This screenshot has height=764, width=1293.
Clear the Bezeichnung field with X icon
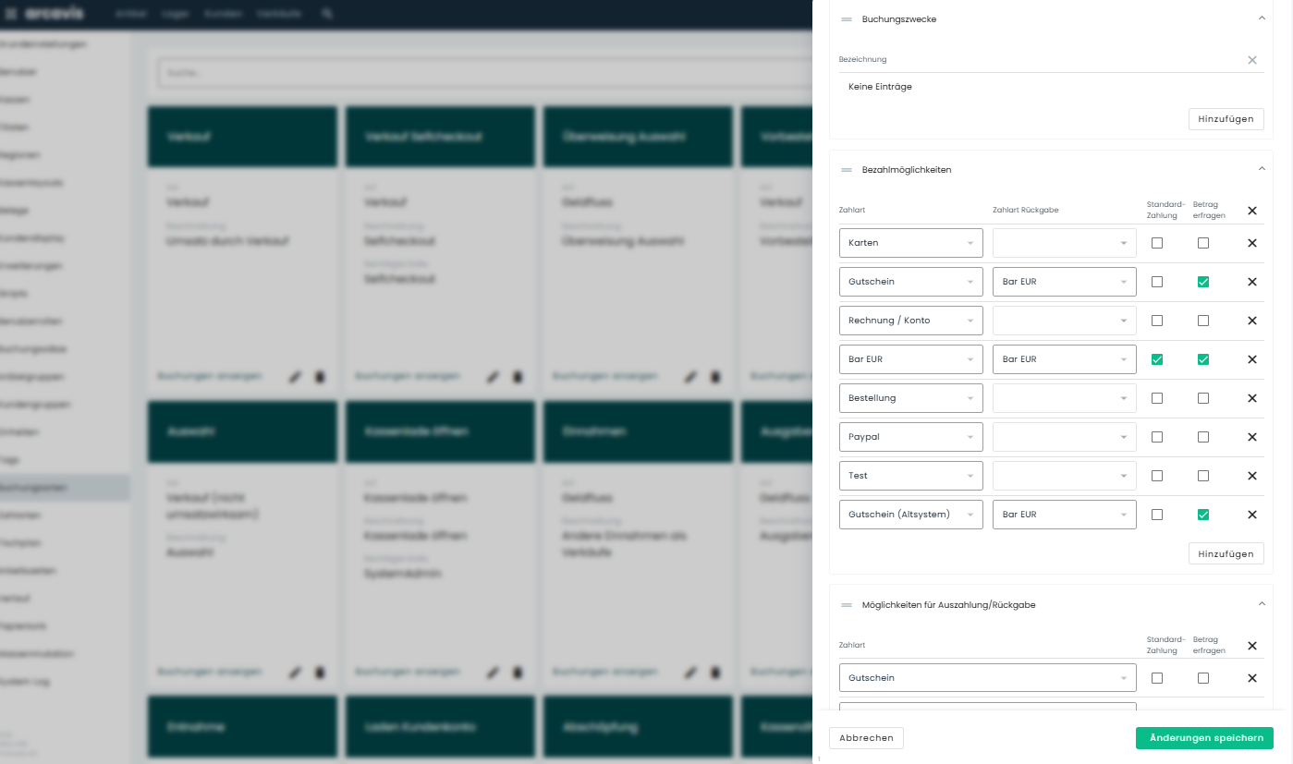pyautogui.click(x=1251, y=60)
